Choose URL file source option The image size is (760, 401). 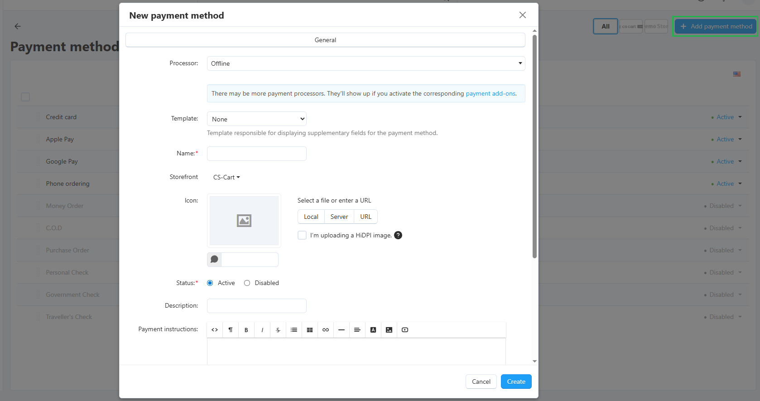pyautogui.click(x=366, y=217)
